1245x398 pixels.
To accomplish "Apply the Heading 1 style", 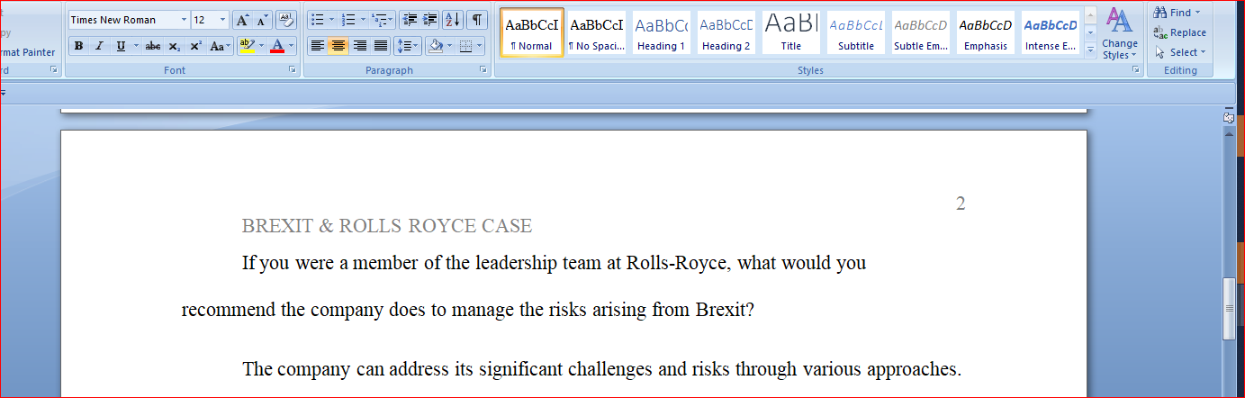I will (661, 32).
